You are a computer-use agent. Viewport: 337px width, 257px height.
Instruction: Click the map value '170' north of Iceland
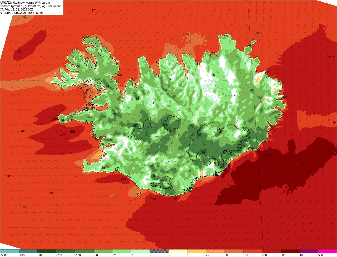click(x=94, y=10)
